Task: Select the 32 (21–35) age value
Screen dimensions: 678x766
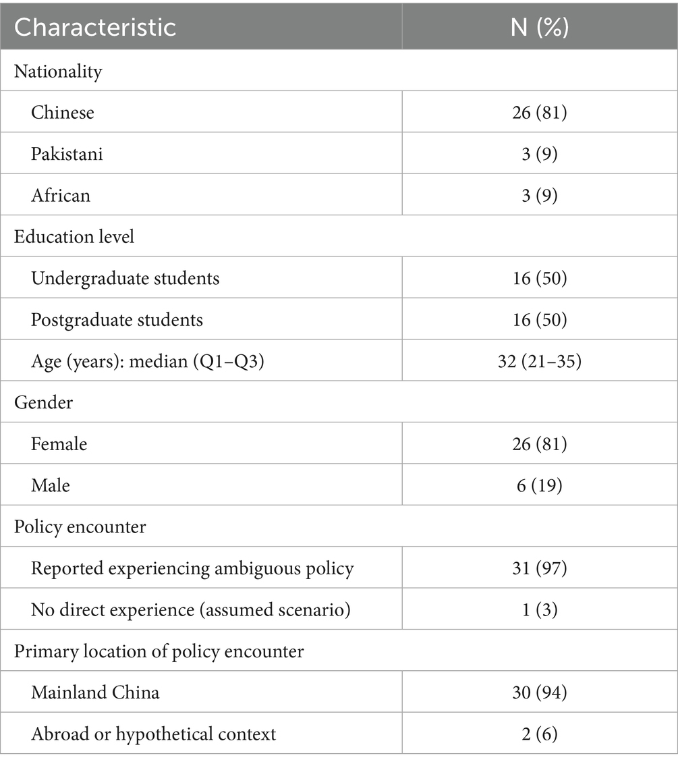Action: tap(539, 361)
